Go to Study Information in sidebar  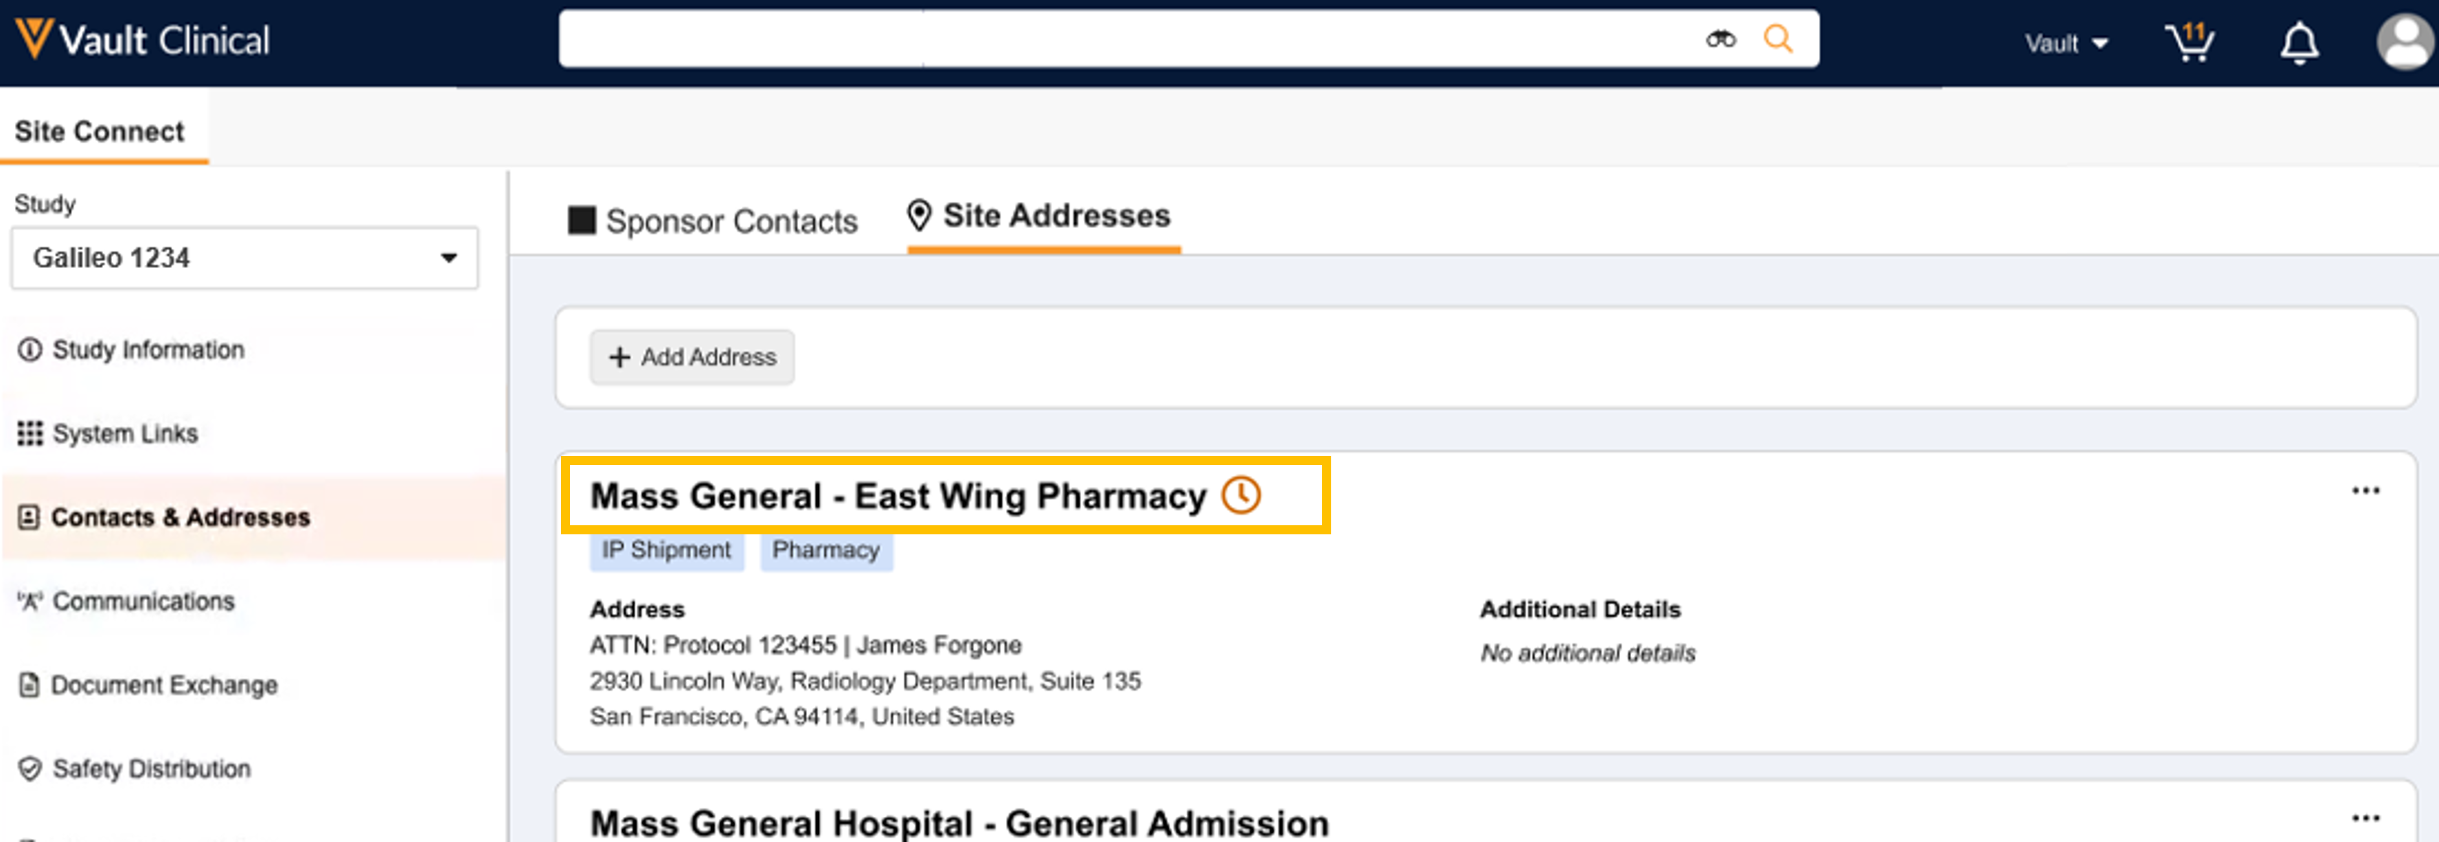click(148, 350)
